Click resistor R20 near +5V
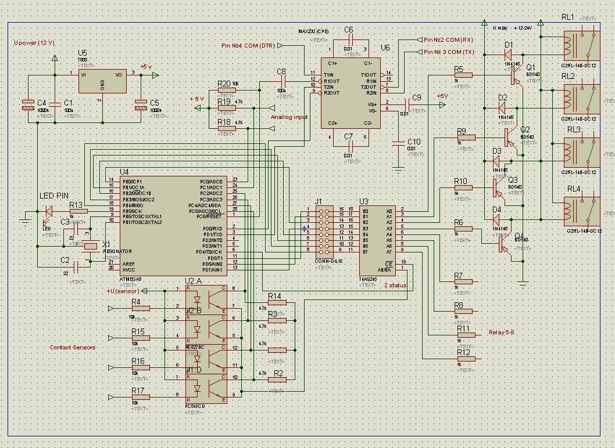 pos(223,91)
